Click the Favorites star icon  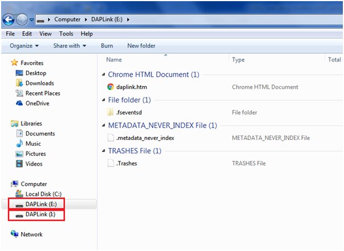[14, 63]
